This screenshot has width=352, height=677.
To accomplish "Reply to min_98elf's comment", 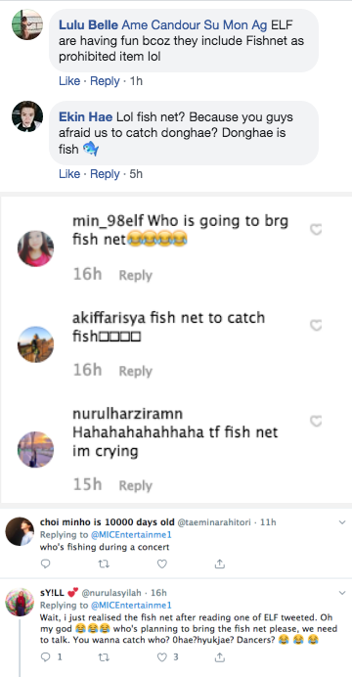I will [x=136, y=276].
